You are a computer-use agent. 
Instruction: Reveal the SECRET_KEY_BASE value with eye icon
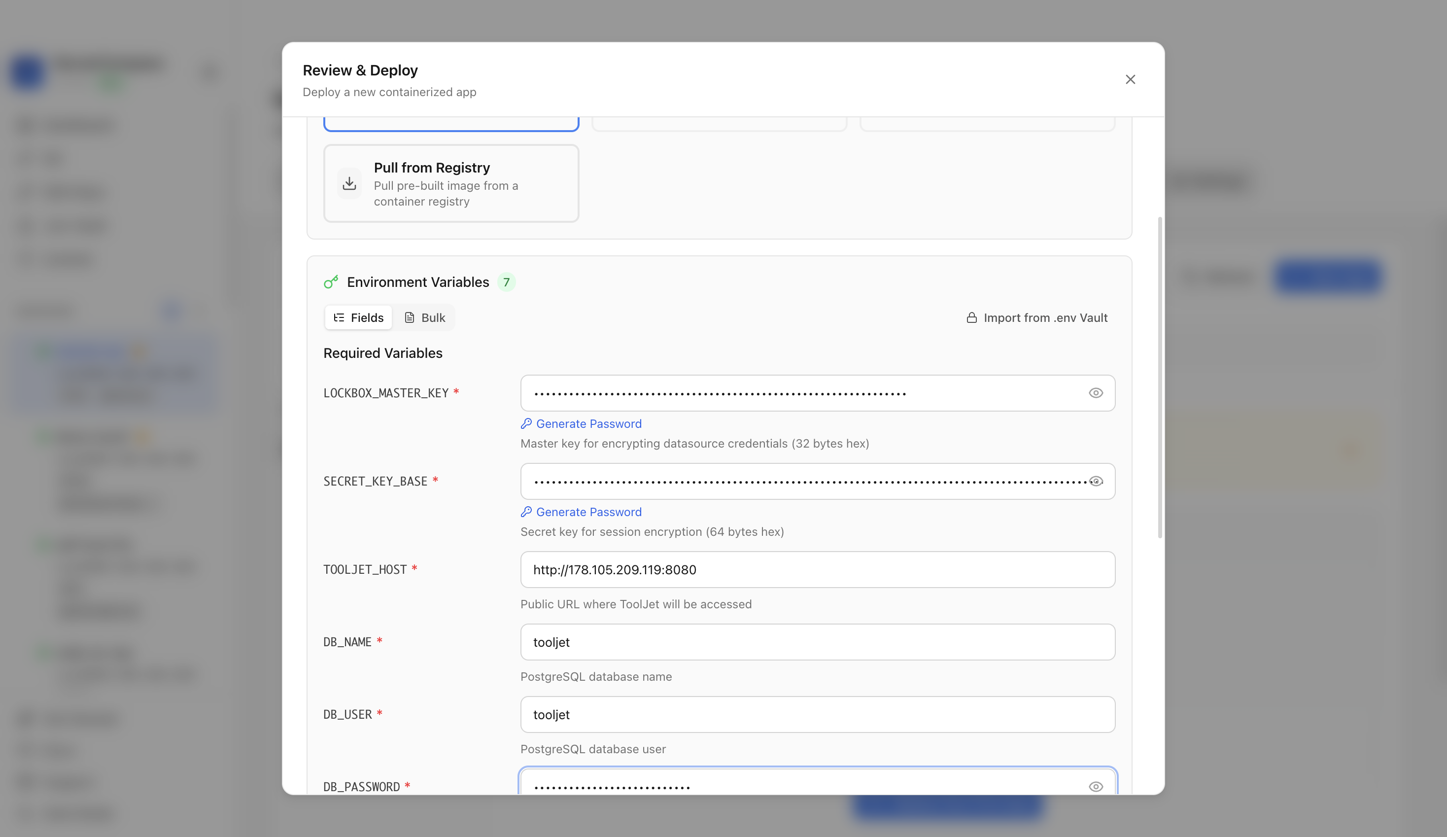tap(1096, 482)
